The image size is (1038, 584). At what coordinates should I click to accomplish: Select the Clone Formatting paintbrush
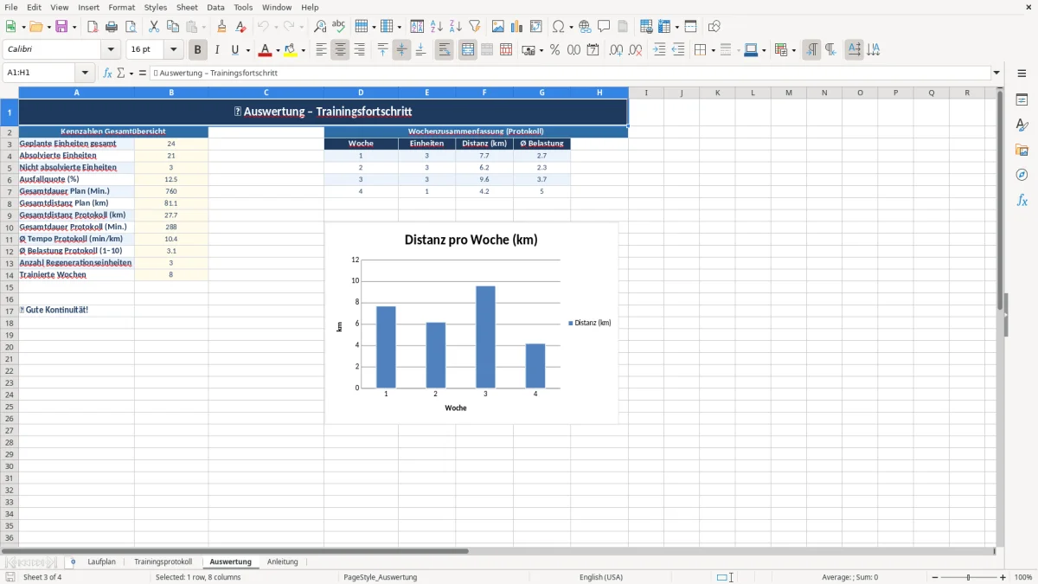(221, 27)
